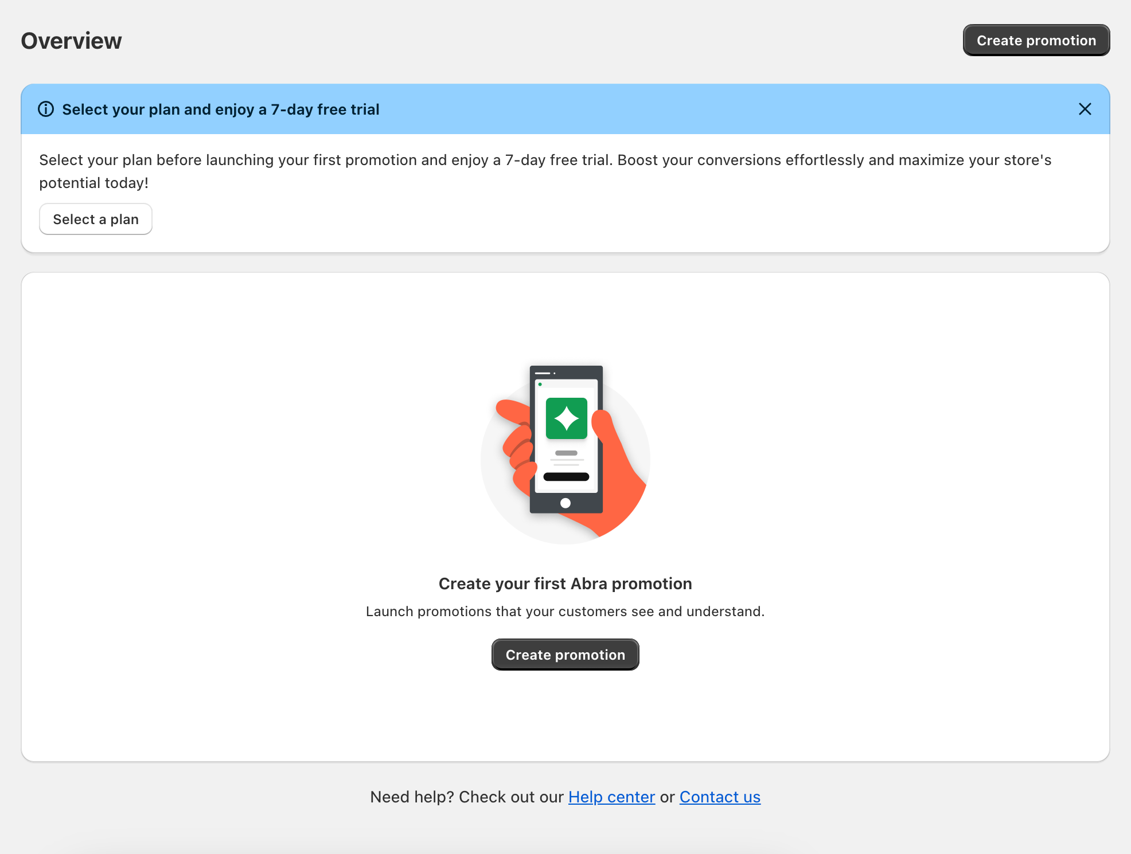Click the green sparkle icon on the phone
This screenshot has height=854, width=1131.
[566, 418]
